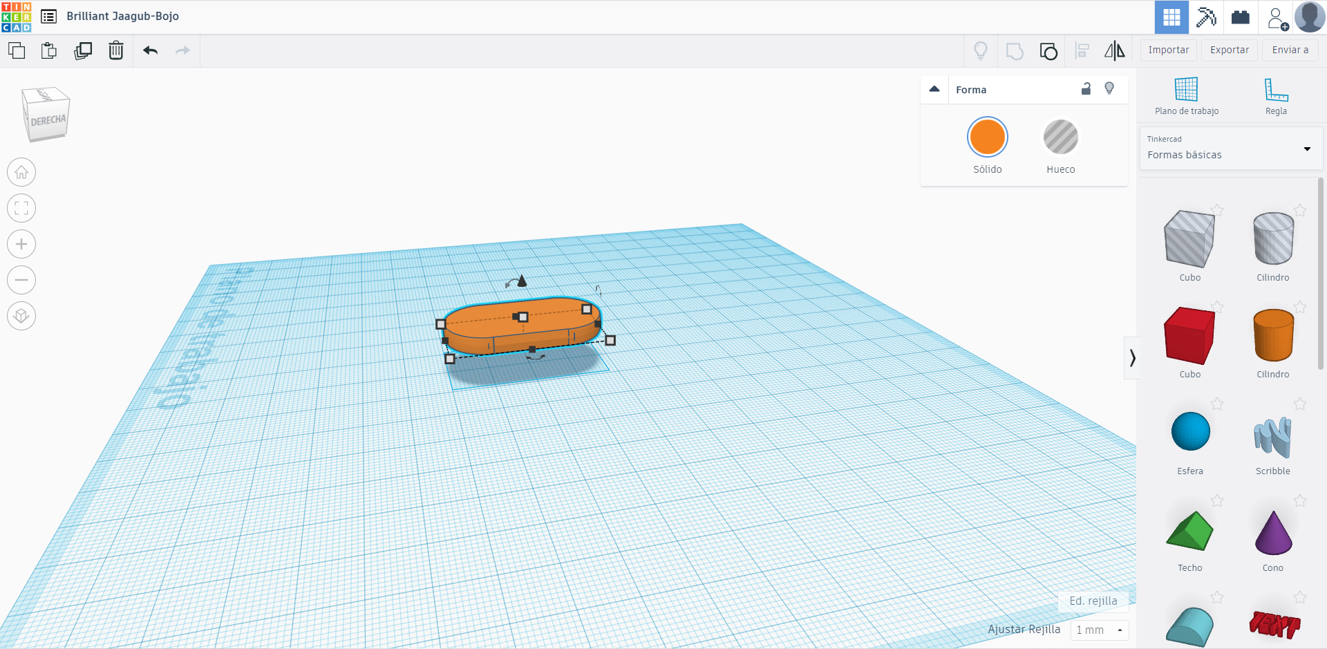Pick the hollow Cubo shape
The height and width of the screenshot is (649, 1327).
pyautogui.click(x=1189, y=239)
